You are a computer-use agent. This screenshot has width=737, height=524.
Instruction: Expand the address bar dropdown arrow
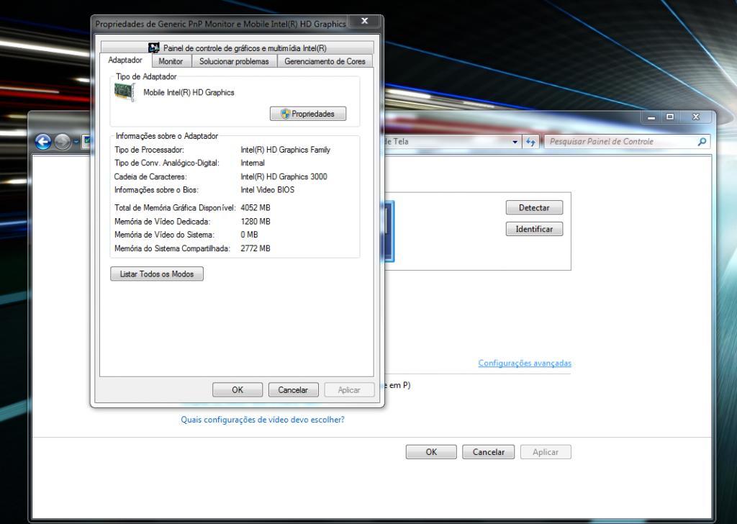pyautogui.click(x=515, y=142)
